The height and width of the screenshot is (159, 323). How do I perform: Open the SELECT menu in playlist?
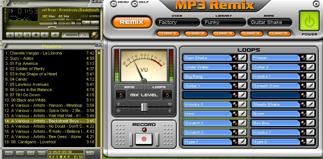click(31, 153)
